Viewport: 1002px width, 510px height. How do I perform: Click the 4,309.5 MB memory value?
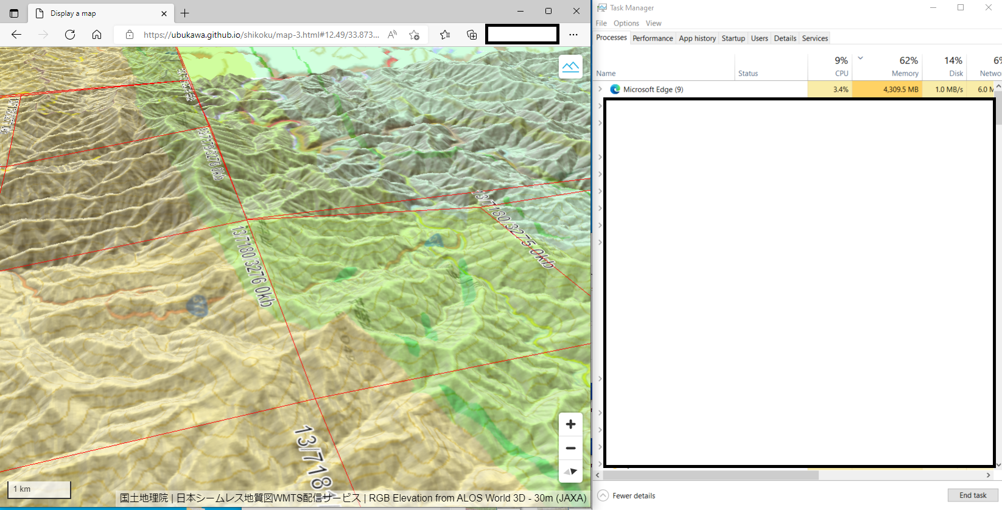901,89
